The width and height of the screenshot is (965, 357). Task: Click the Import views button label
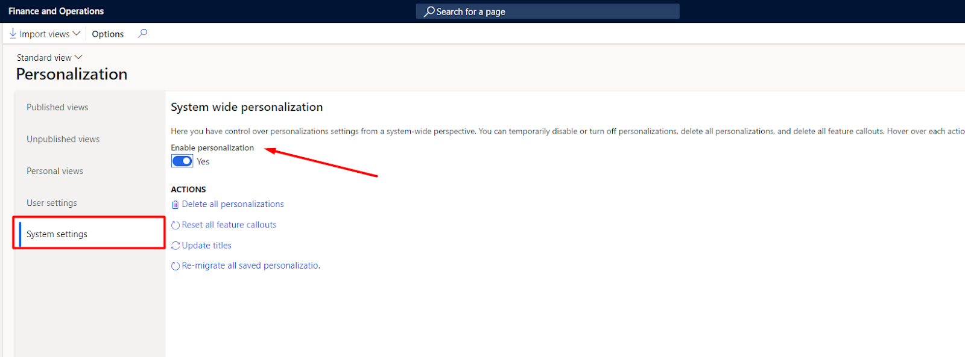tap(45, 34)
